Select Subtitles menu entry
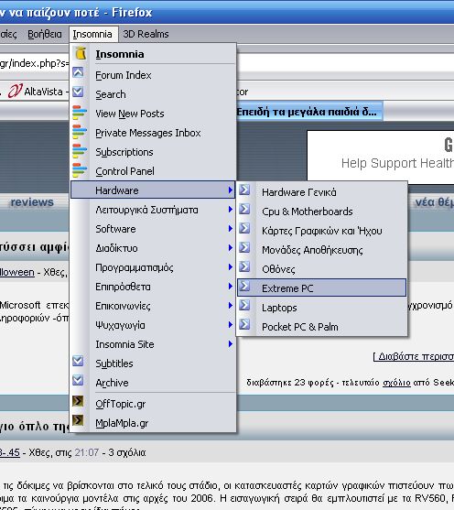 point(153,364)
